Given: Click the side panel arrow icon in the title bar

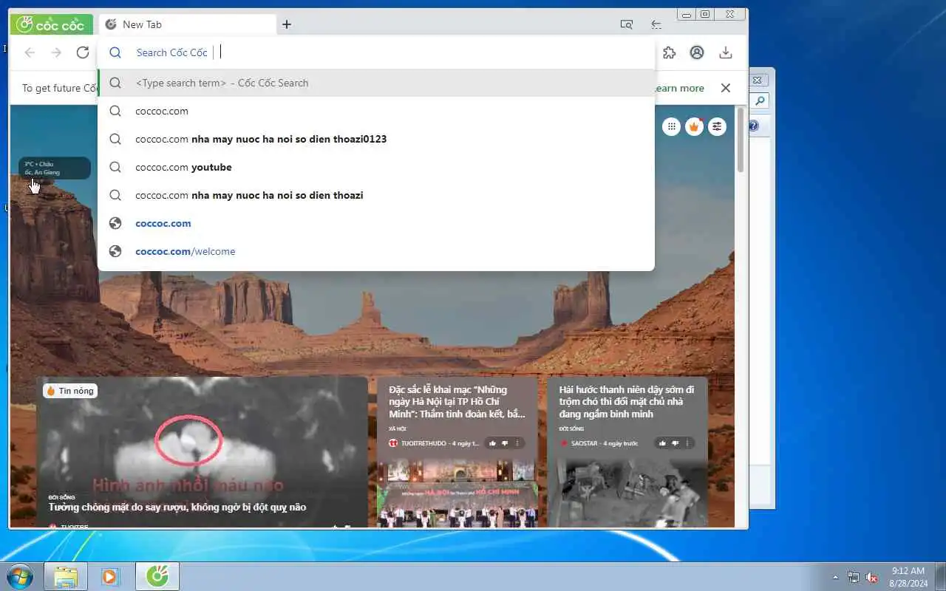Looking at the screenshot, I should [x=656, y=24].
